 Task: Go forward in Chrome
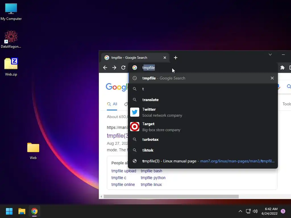click(114, 68)
